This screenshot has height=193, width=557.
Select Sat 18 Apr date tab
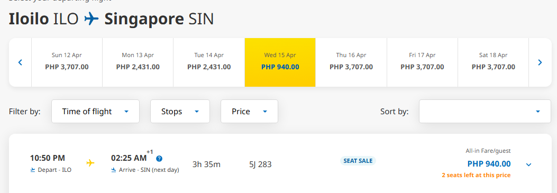click(494, 62)
